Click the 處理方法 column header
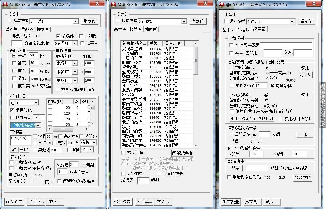326x211 pixels. (174, 43)
